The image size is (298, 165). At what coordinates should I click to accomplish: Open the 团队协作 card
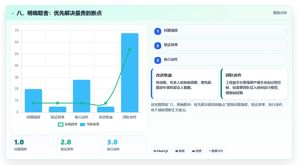(254, 84)
